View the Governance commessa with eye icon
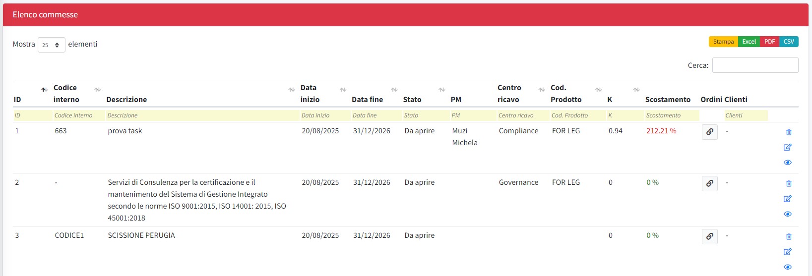This screenshot has width=812, height=276. (x=787, y=214)
